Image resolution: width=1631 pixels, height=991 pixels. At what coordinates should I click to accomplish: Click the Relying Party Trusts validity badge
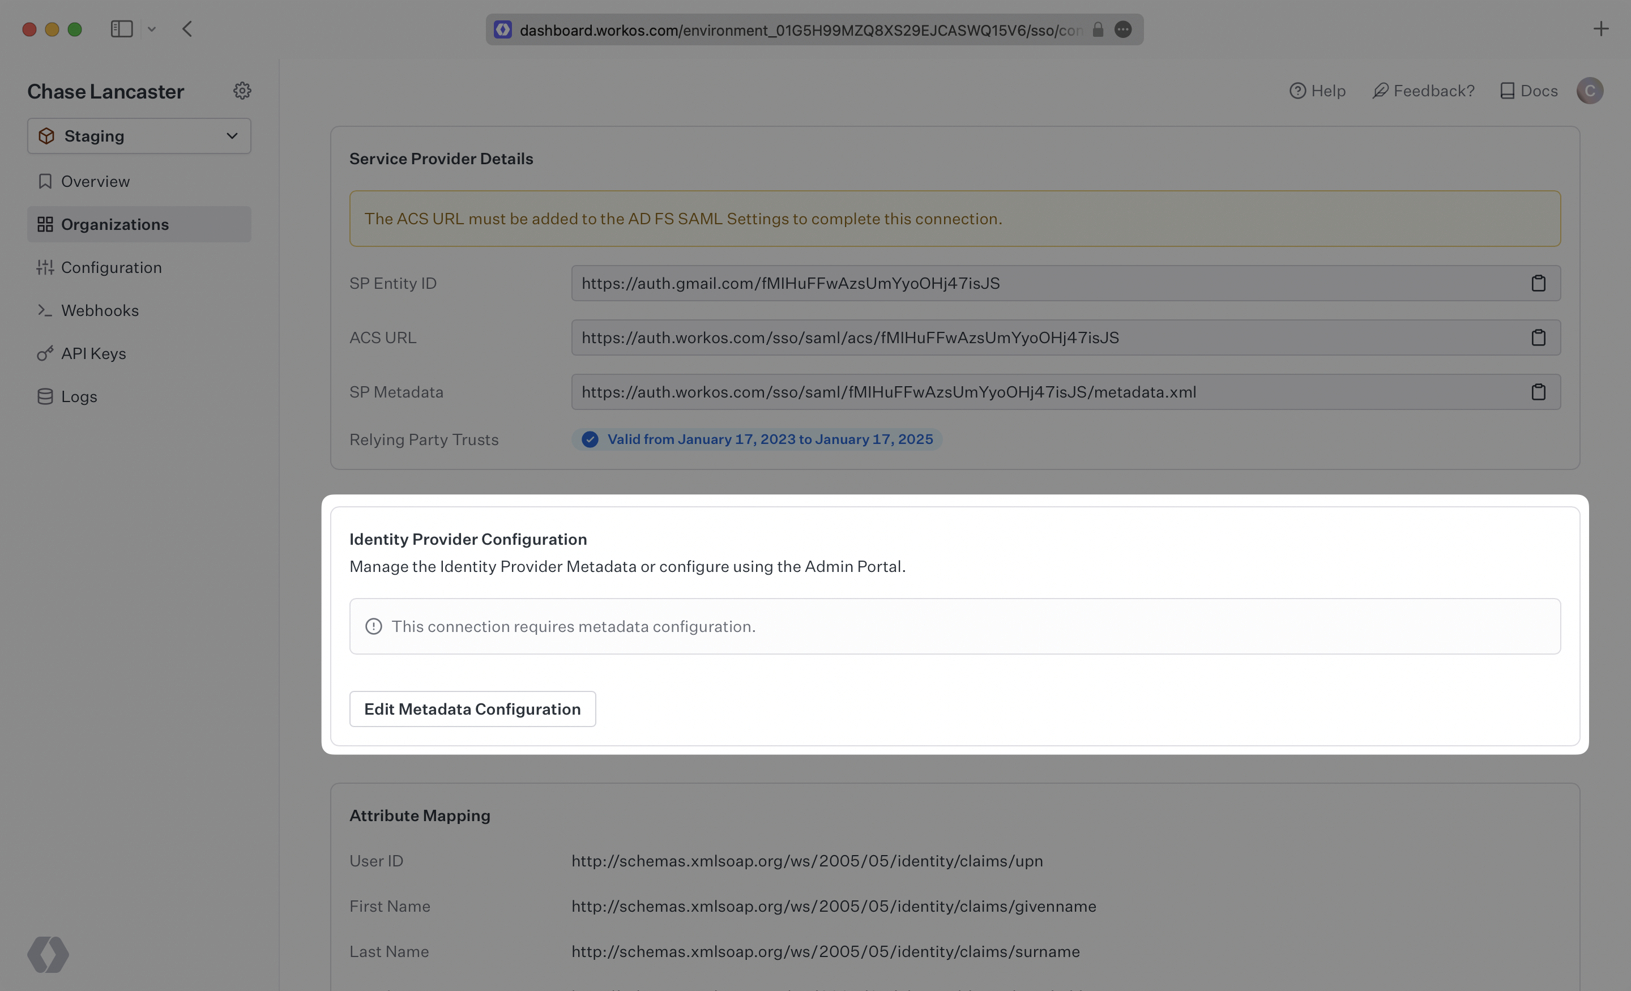(757, 439)
